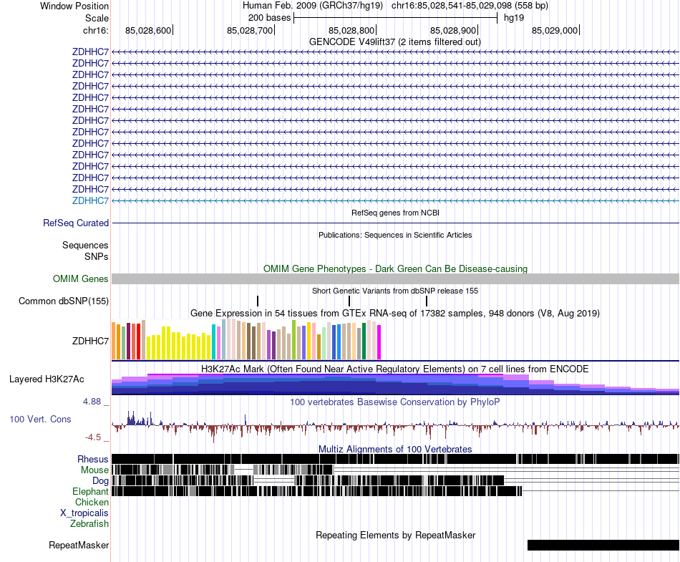Click the -4.5 conservation axis value
Image resolution: width=680 pixels, height=562 pixels.
(93, 437)
